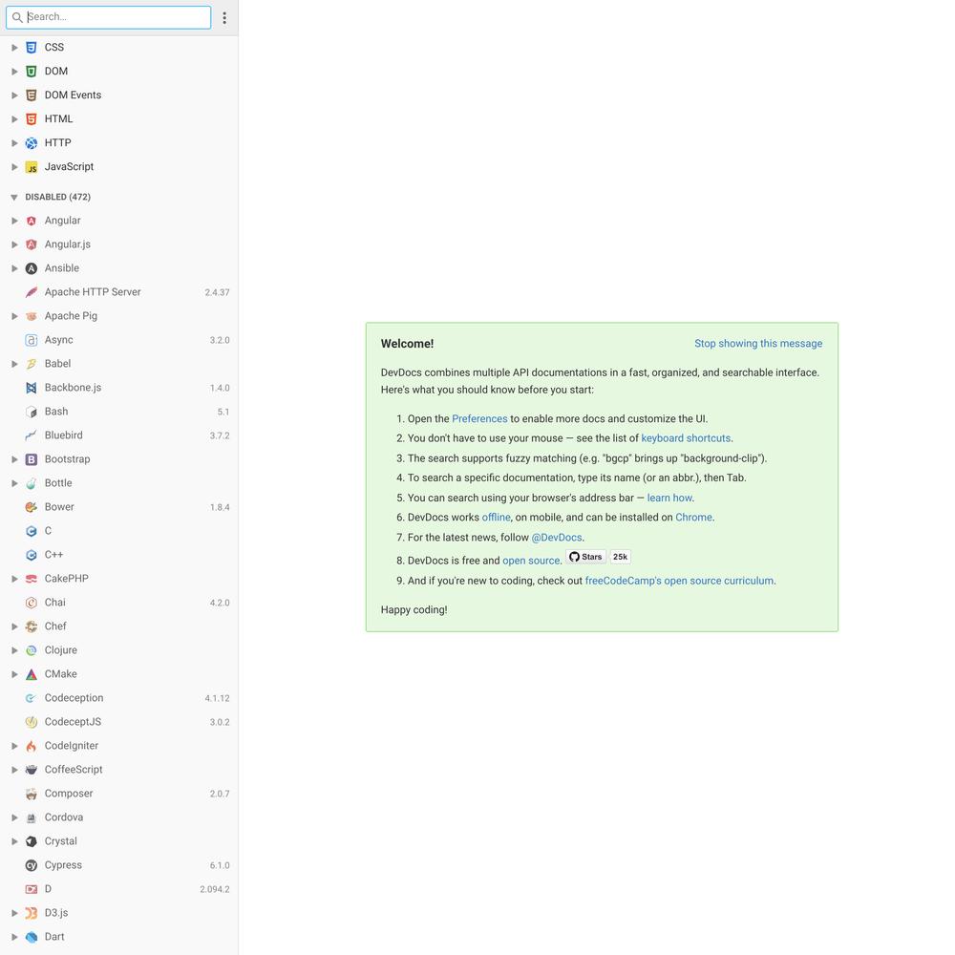Viewport: 955px width, 955px height.
Task: Open the @DevDocs link
Action: click(x=557, y=538)
